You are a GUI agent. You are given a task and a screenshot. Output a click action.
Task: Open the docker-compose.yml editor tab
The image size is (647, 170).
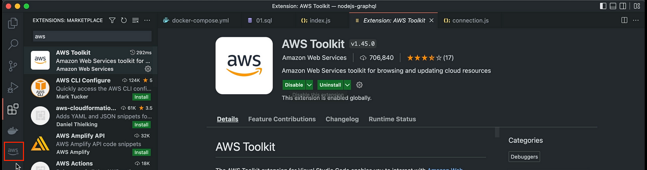[x=195, y=20]
